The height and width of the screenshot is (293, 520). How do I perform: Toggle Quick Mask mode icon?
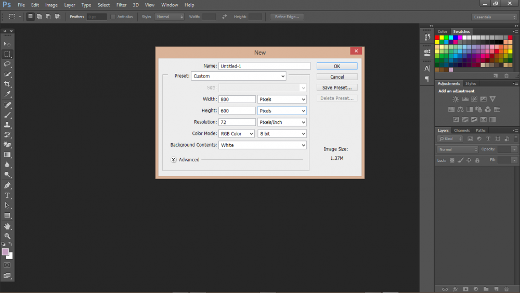(7, 265)
